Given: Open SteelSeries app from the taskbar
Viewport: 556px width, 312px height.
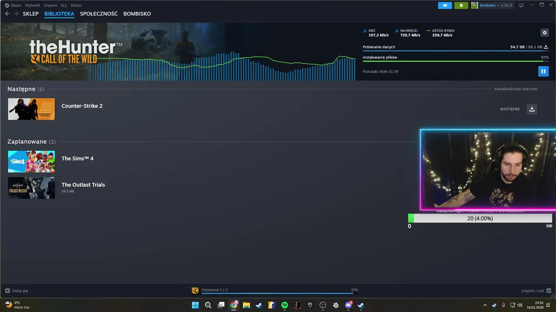Looking at the screenshot, I should [x=335, y=305].
